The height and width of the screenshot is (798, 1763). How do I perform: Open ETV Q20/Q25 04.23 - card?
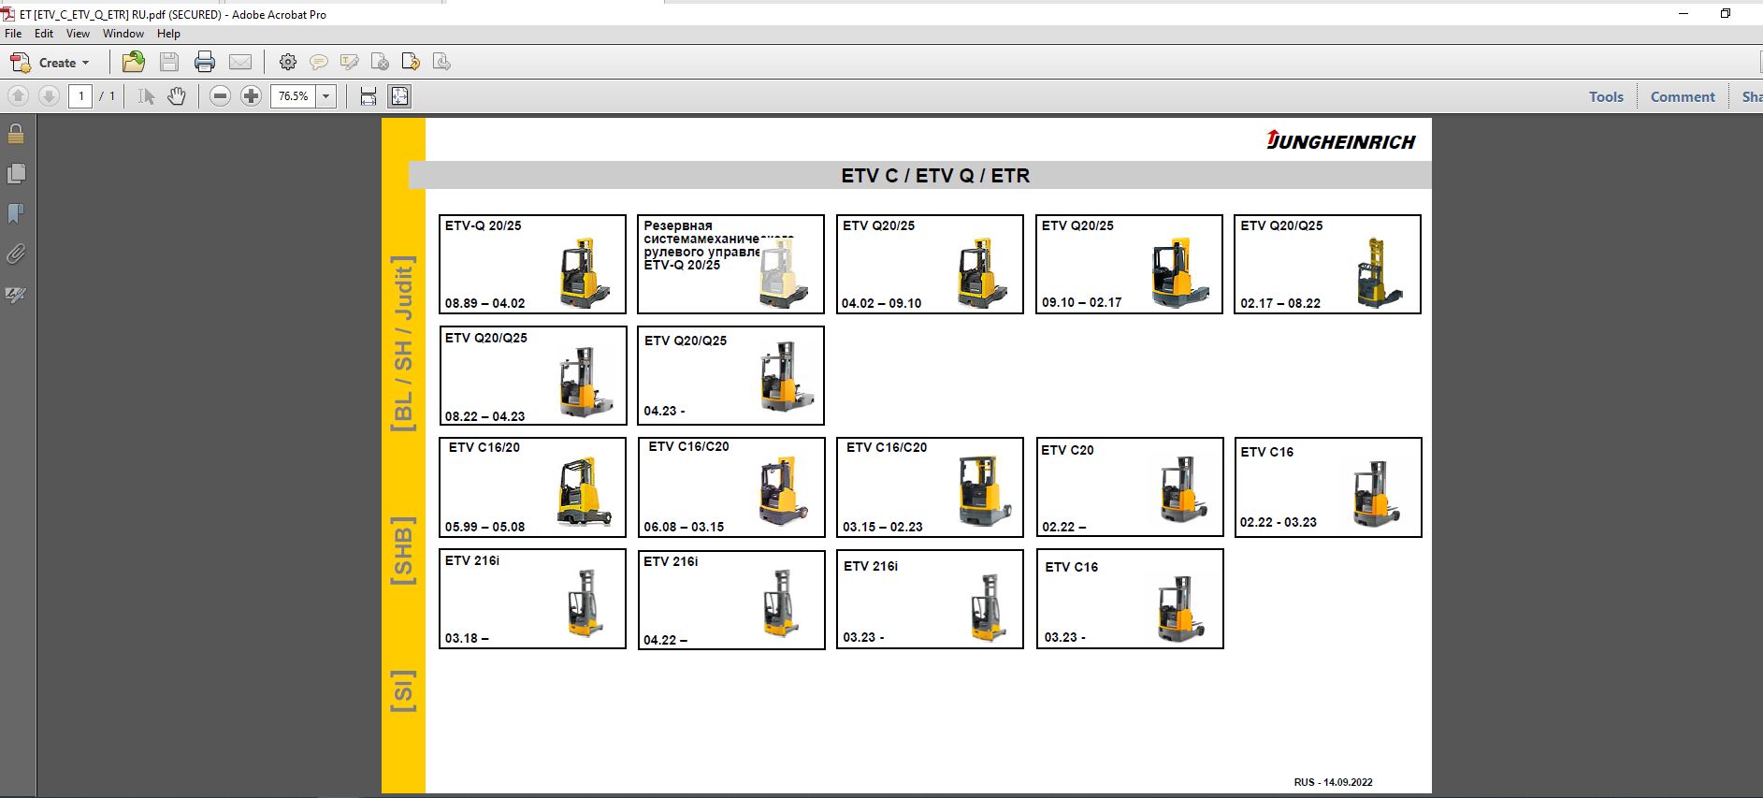730,376
